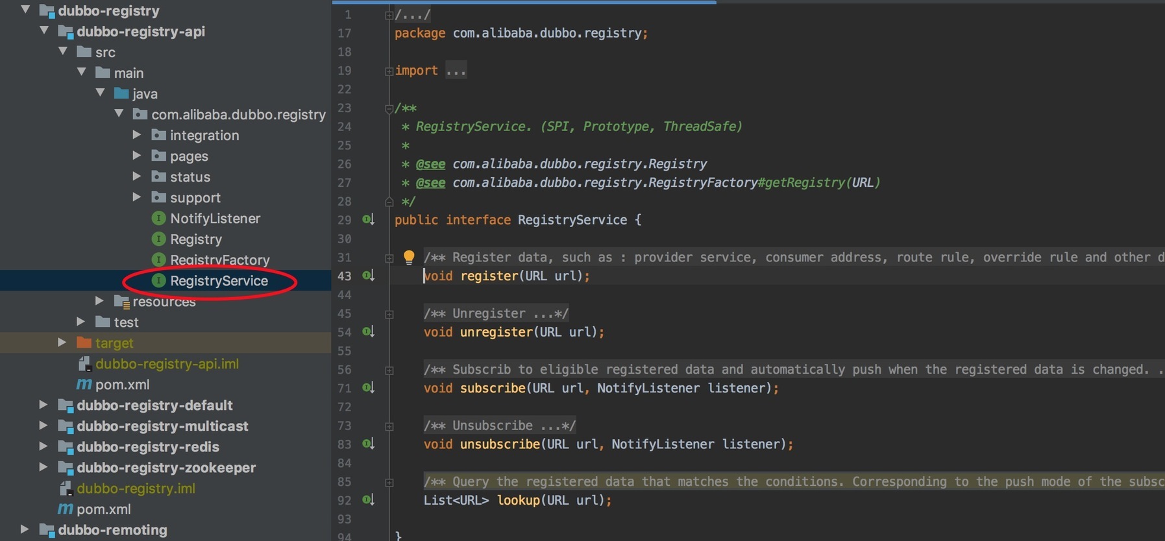This screenshot has width=1165, height=541.
Task: Collapse the dubbo-registry module
Action: click(x=25, y=10)
